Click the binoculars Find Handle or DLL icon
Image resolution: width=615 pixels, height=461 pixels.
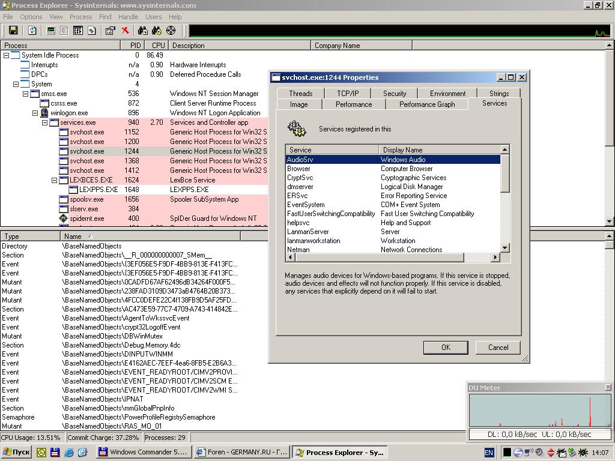click(143, 31)
